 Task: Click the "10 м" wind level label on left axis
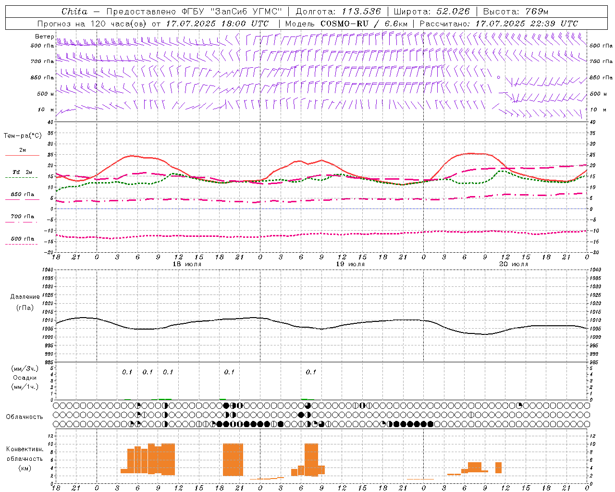46,110
